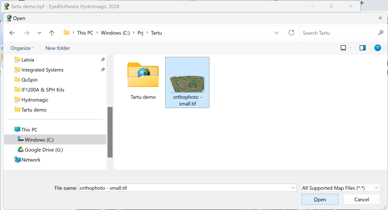Open the view options dropdown arrow

[x=350, y=48]
